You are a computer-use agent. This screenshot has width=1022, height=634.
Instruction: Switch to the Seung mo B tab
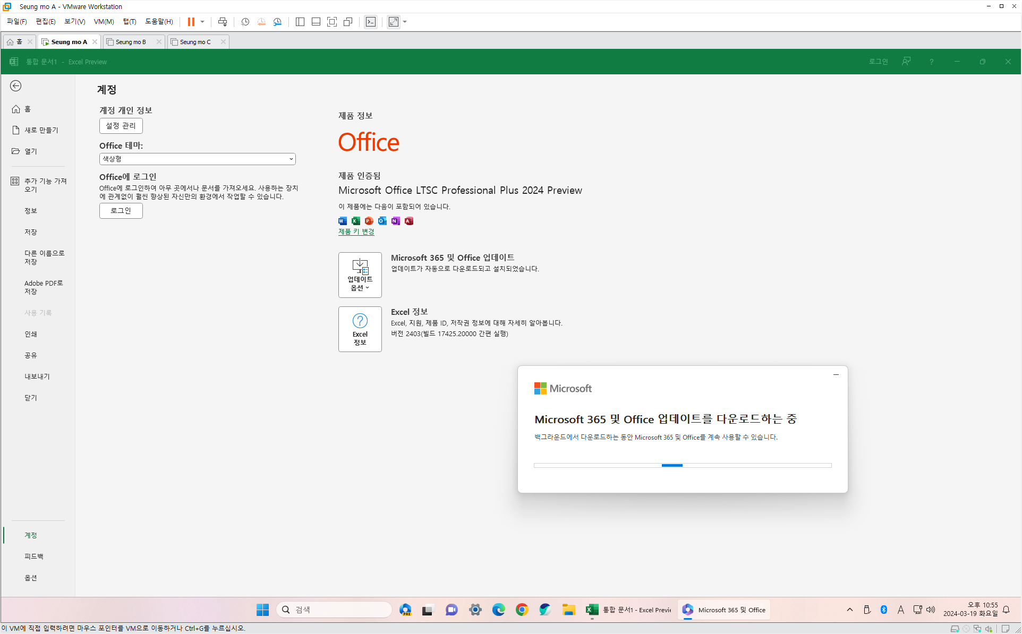point(131,42)
